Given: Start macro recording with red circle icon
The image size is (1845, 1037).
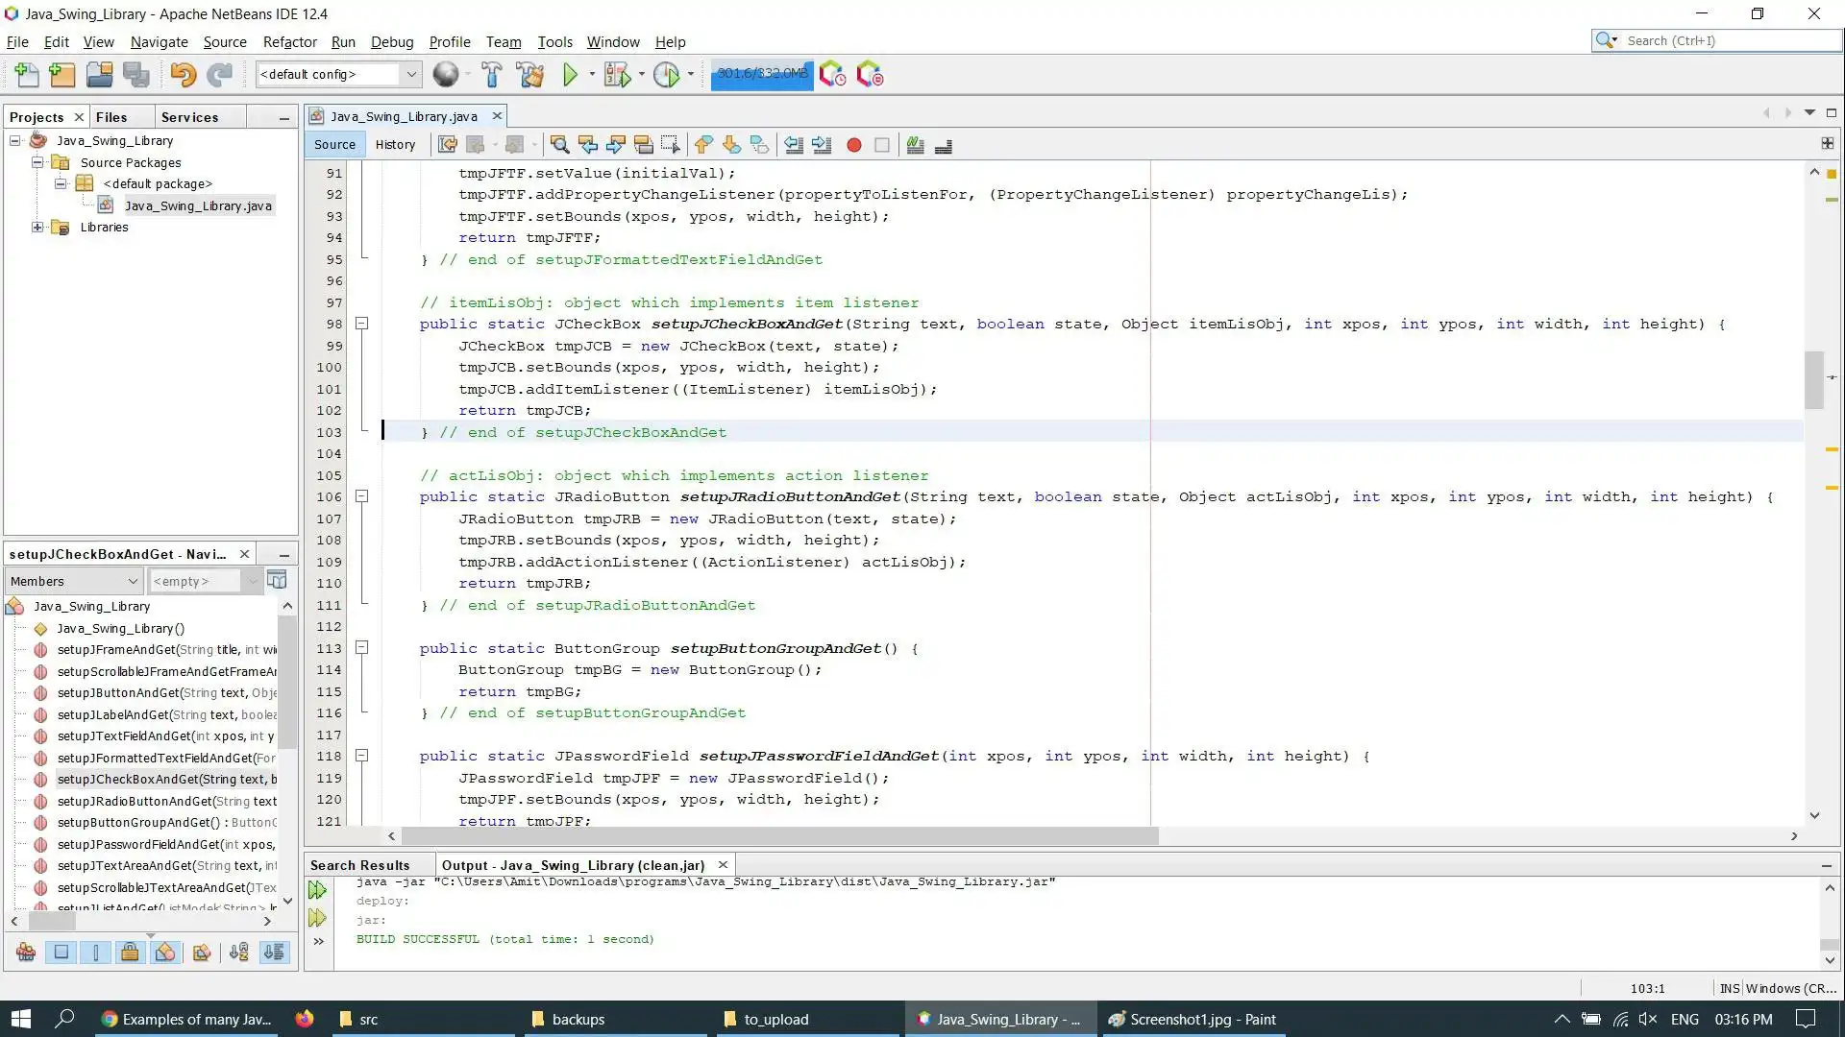Looking at the screenshot, I should pyautogui.click(x=853, y=145).
